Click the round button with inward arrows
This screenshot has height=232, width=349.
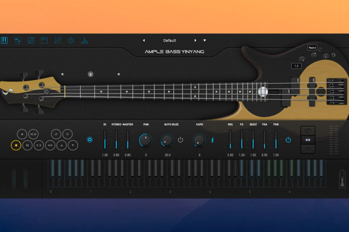pyautogui.click(x=33, y=134)
